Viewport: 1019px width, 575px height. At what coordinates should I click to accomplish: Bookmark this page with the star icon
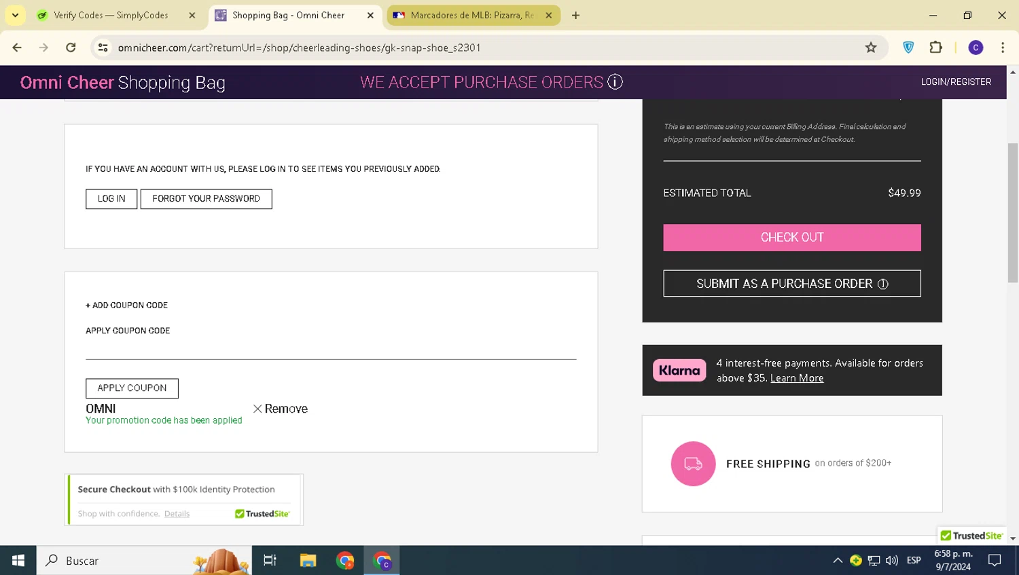[871, 48]
